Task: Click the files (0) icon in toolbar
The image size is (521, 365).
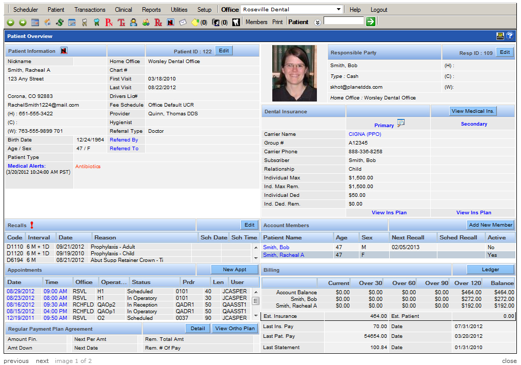Action: (219, 22)
